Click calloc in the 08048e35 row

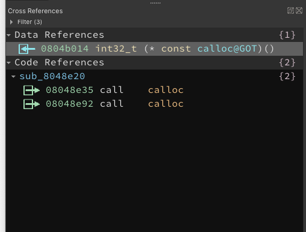(166, 90)
